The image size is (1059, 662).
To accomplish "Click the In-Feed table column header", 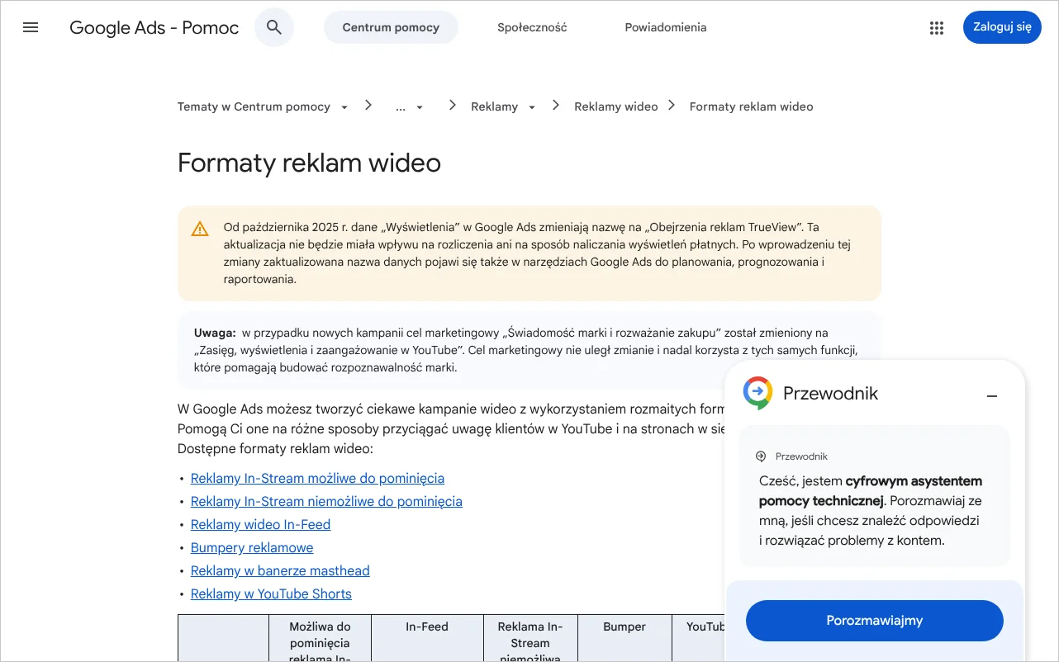I will point(427,627).
